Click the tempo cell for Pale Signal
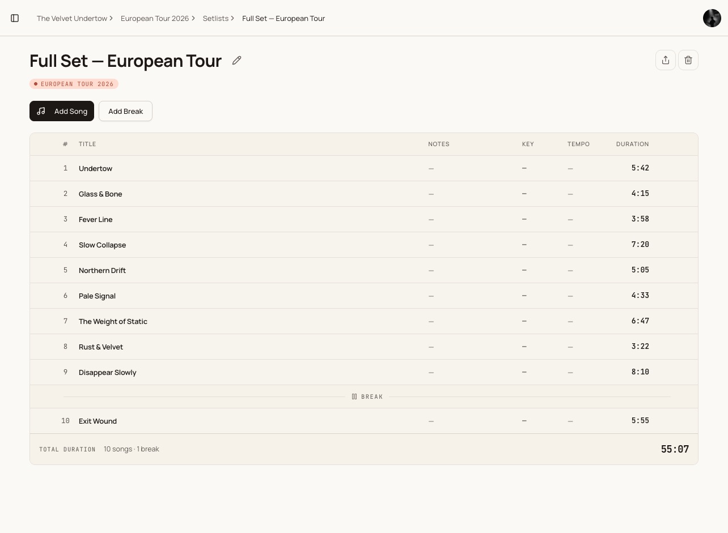Screen dimensions: 728x533 click(570, 296)
